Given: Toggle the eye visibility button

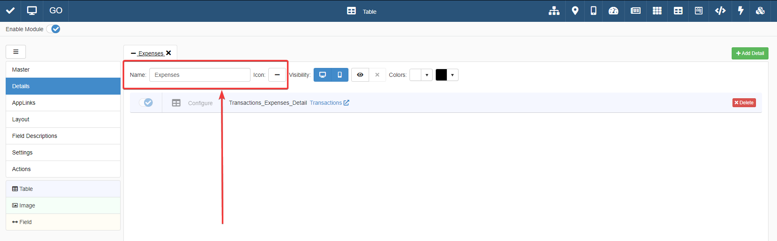Looking at the screenshot, I should point(360,75).
